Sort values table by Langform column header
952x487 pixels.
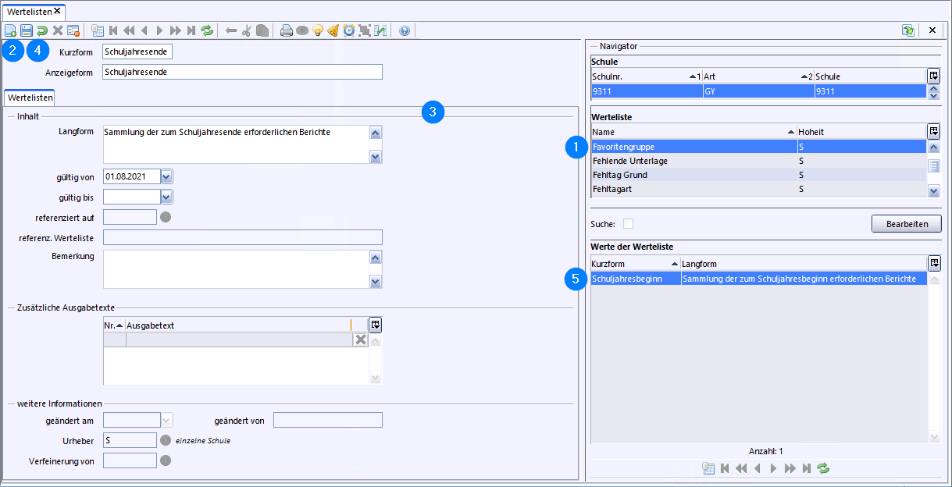pyautogui.click(x=804, y=264)
